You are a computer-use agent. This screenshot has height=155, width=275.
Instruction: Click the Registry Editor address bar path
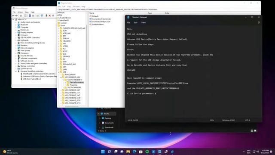(x=159, y=9)
